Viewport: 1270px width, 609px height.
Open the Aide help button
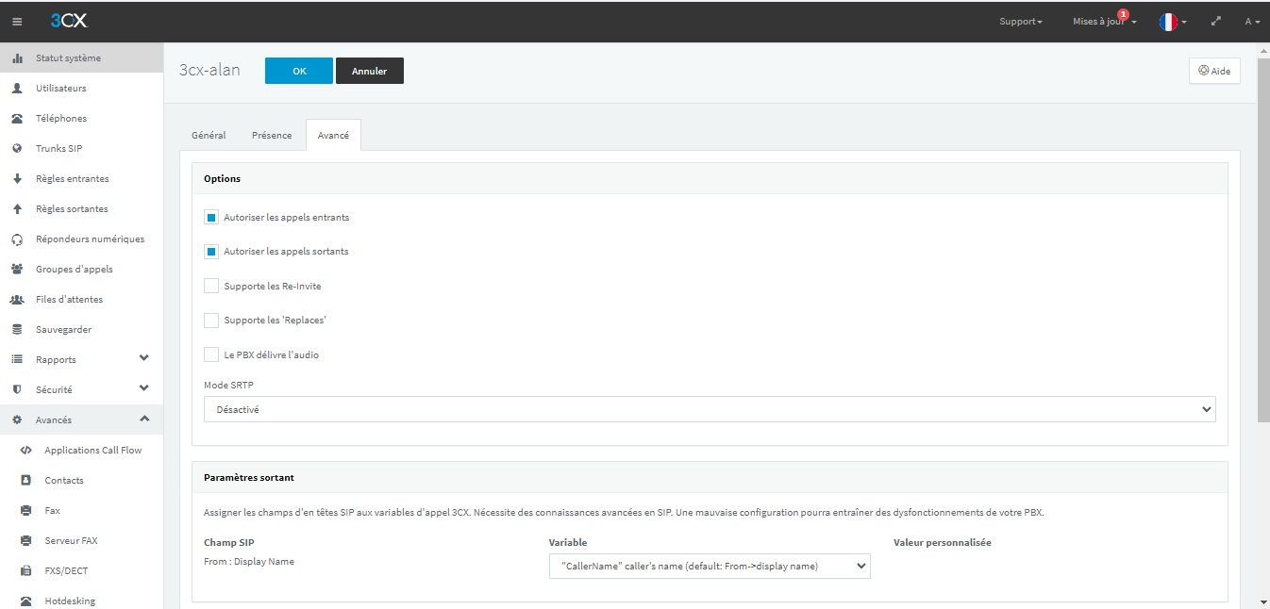click(1214, 71)
